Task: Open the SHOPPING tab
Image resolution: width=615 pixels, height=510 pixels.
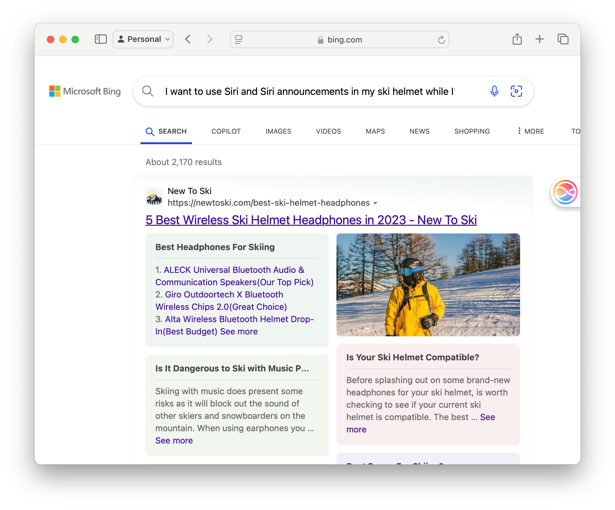Action: 472,131
